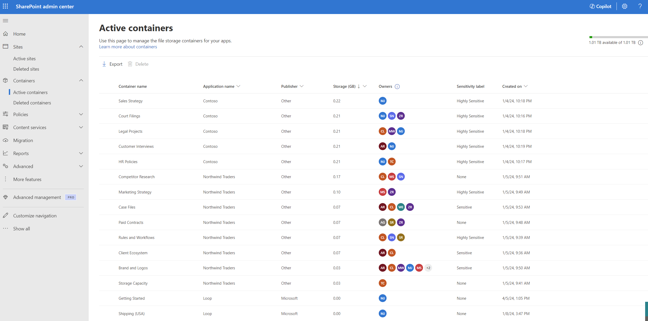Viewport: 648px width, 321px height.
Task: Click the Export icon to download data
Action: (x=104, y=64)
